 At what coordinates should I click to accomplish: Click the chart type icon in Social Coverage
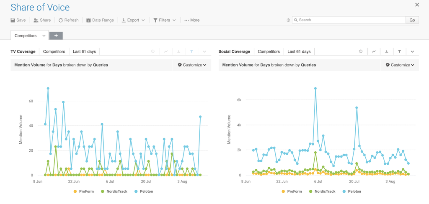click(x=374, y=51)
